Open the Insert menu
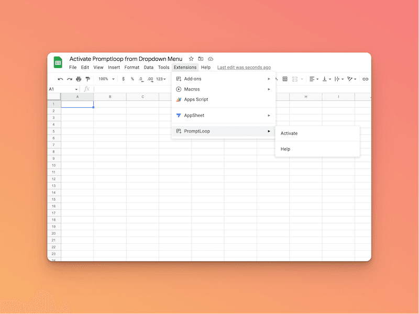 114,68
